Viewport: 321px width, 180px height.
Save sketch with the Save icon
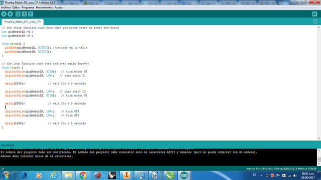click(x=31, y=14)
